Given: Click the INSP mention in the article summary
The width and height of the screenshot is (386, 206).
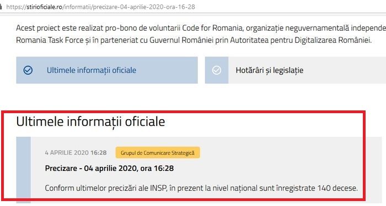Looking at the screenshot, I should tap(158, 188).
